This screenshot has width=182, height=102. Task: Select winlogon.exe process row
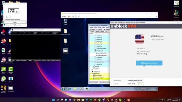pyautogui.click(x=100, y=72)
